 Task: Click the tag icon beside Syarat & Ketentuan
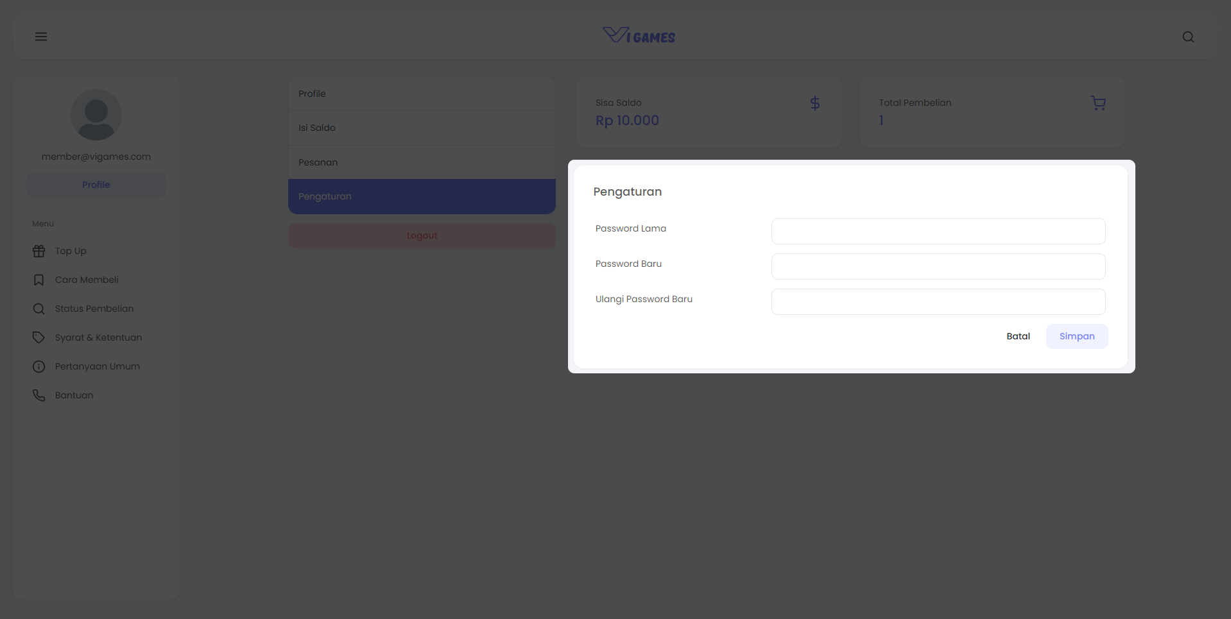pos(39,337)
